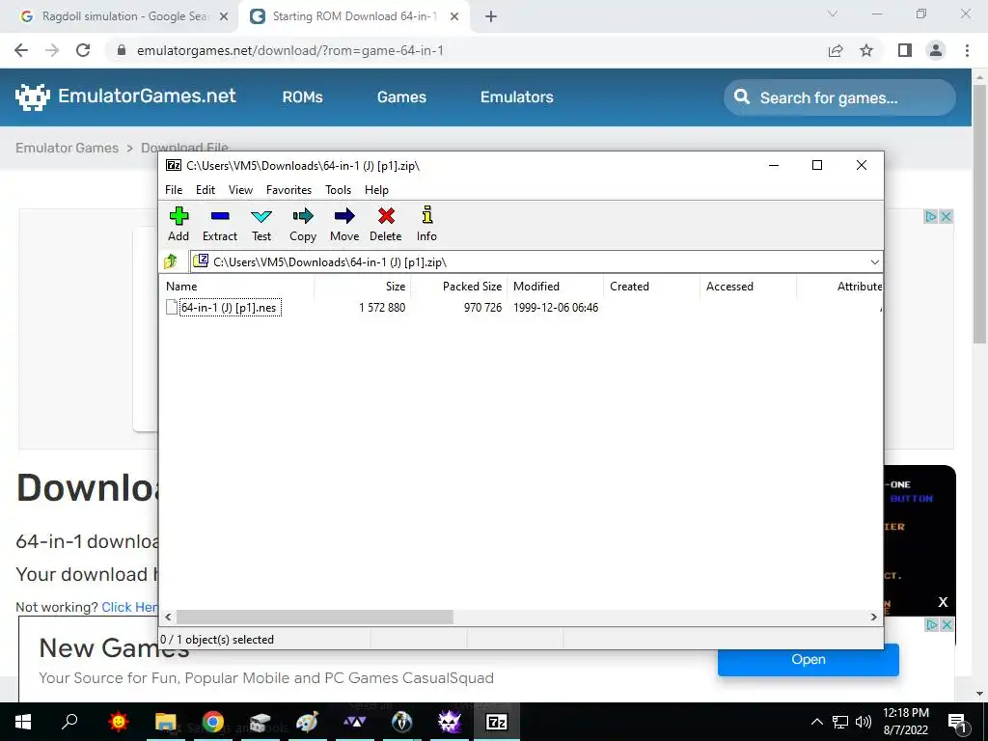Sort by Packed Size column header
The height and width of the screenshot is (741, 988).
(458, 286)
